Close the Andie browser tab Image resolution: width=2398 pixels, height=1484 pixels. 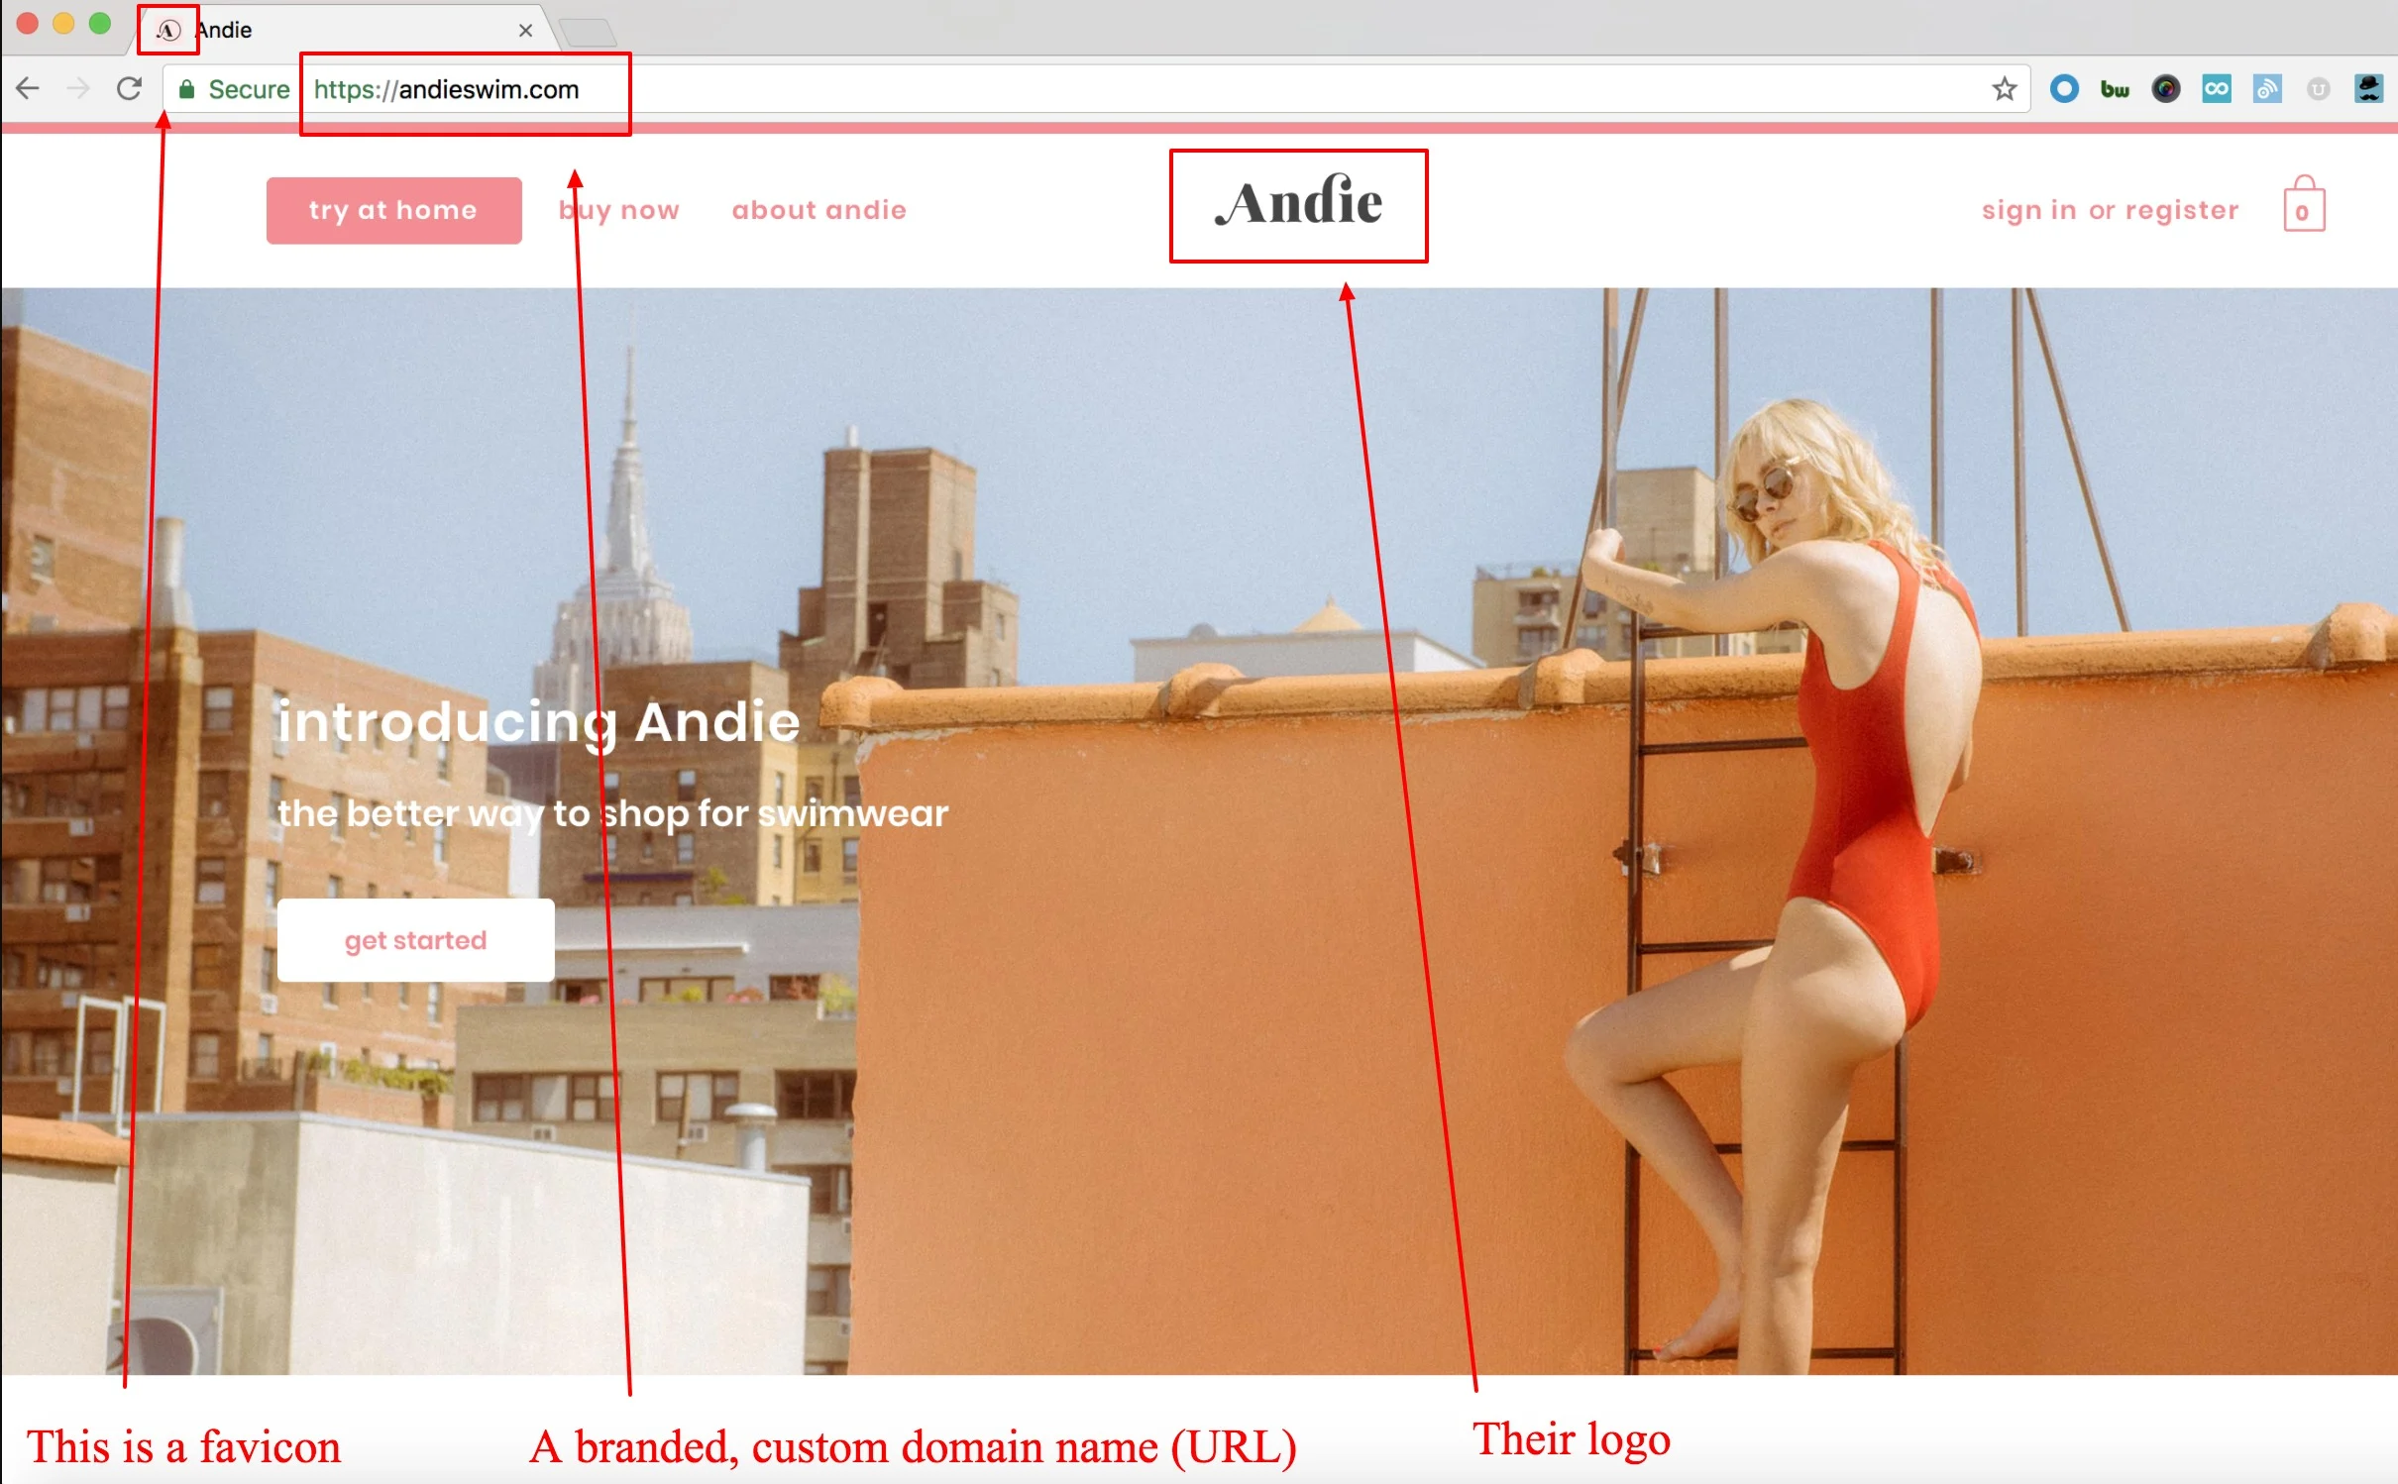[x=525, y=31]
